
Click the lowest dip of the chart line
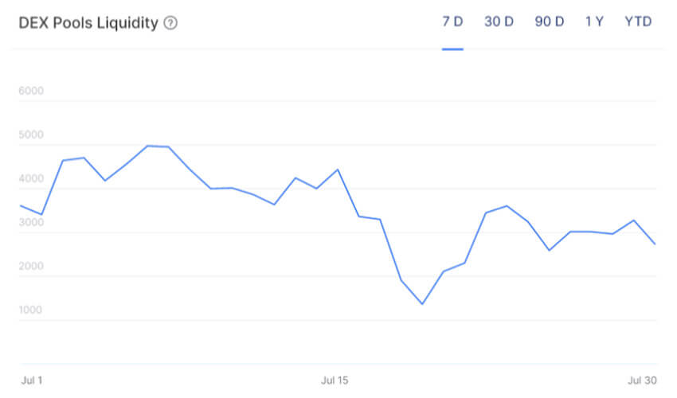[x=421, y=304]
